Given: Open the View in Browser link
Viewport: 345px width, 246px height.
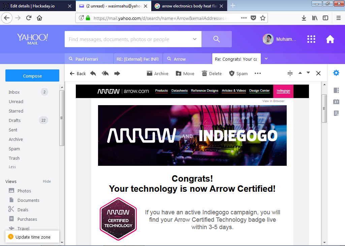Looking at the screenshot, I should tap(273, 101).
